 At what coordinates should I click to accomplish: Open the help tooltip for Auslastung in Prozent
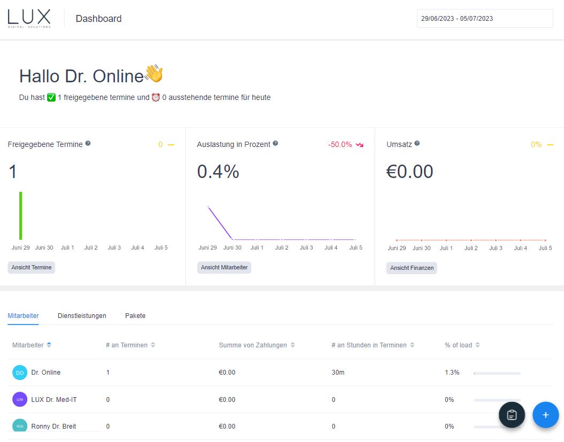tap(275, 143)
